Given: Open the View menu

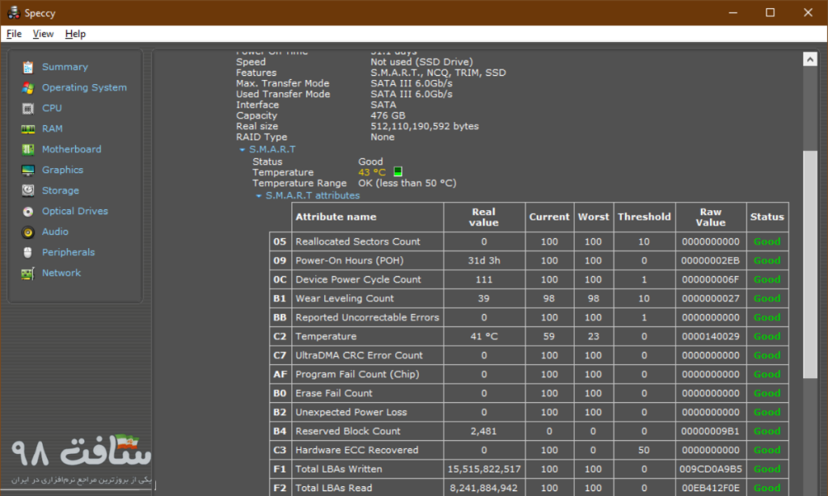Looking at the screenshot, I should [43, 34].
